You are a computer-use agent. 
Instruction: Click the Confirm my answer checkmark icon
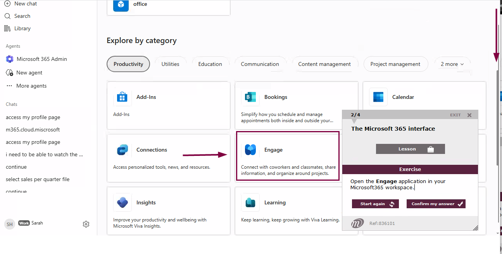[460, 204]
